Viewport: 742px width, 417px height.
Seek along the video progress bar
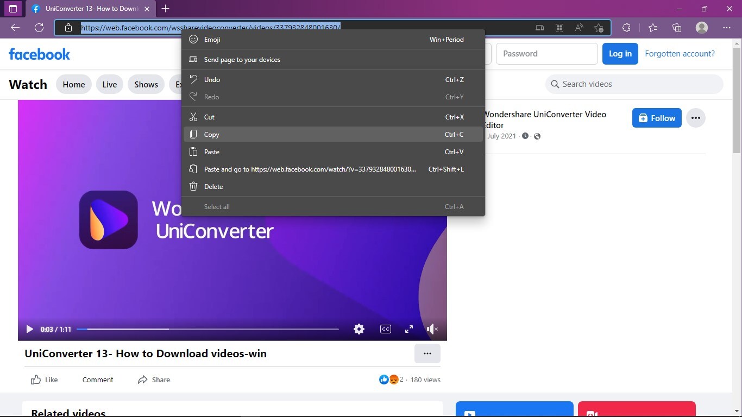click(207, 329)
